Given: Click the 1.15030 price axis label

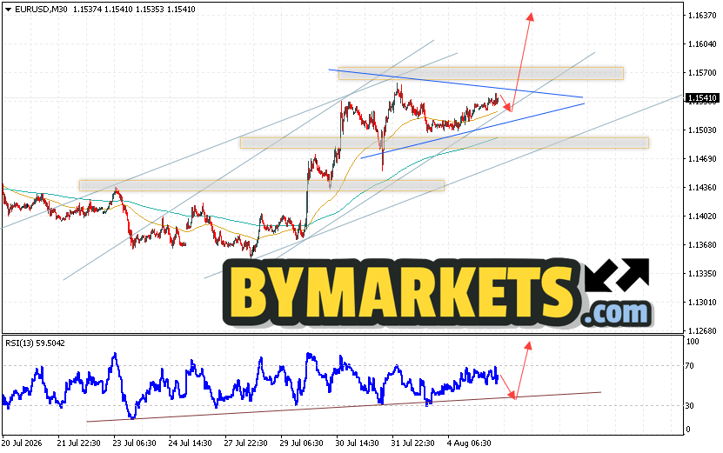Looking at the screenshot, I should pos(702,130).
